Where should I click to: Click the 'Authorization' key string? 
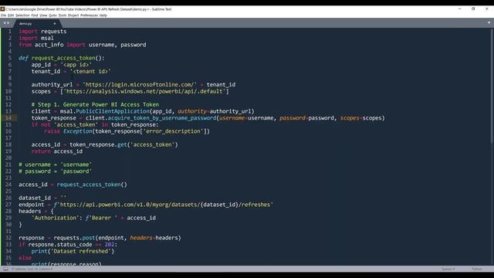point(56,218)
